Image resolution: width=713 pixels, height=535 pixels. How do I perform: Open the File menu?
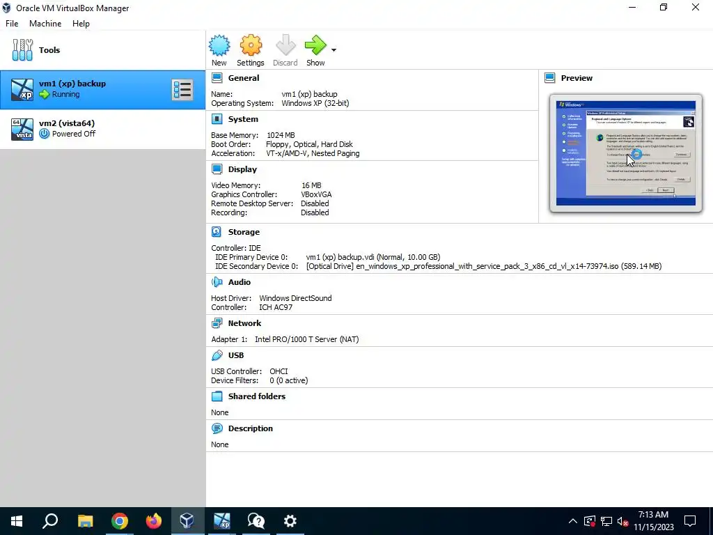click(12, 24)
